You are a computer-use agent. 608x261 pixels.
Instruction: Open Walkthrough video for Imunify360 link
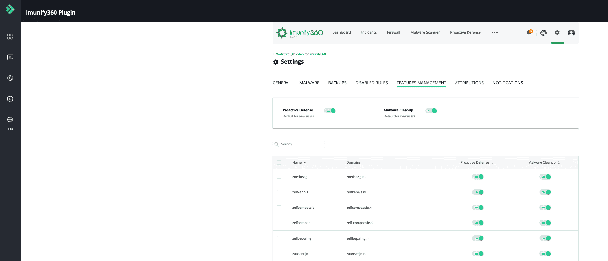click(x=301, y=54)
